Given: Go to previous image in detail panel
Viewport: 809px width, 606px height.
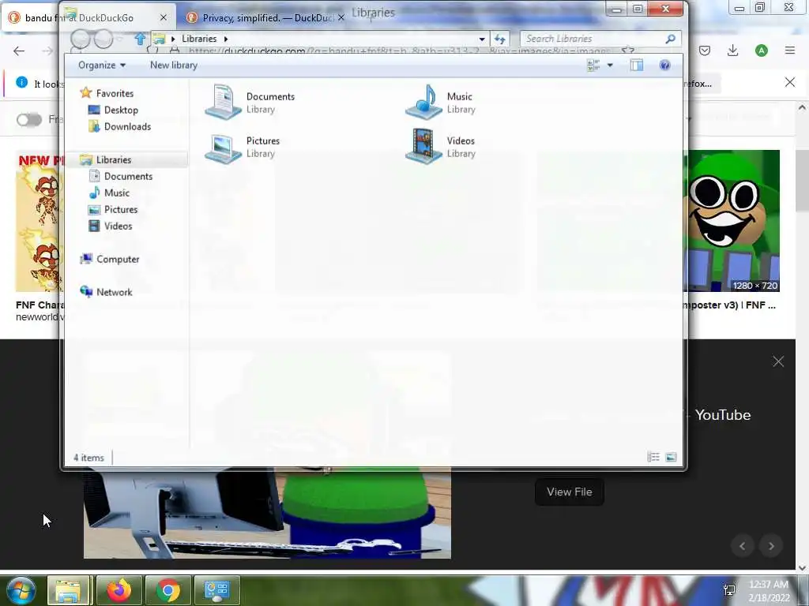Looking at the screenshot, I should point(743,546).
